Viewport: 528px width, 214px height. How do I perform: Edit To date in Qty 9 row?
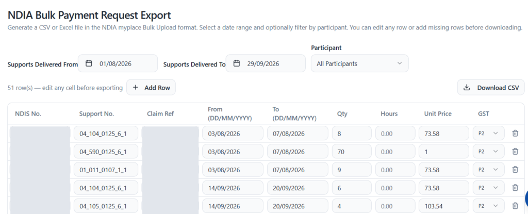pos(298,170)
